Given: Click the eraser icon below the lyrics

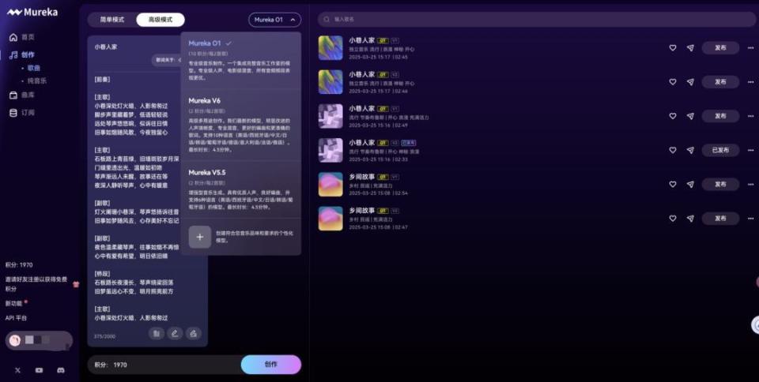Looking at the screenshot, I should point(193,333).
